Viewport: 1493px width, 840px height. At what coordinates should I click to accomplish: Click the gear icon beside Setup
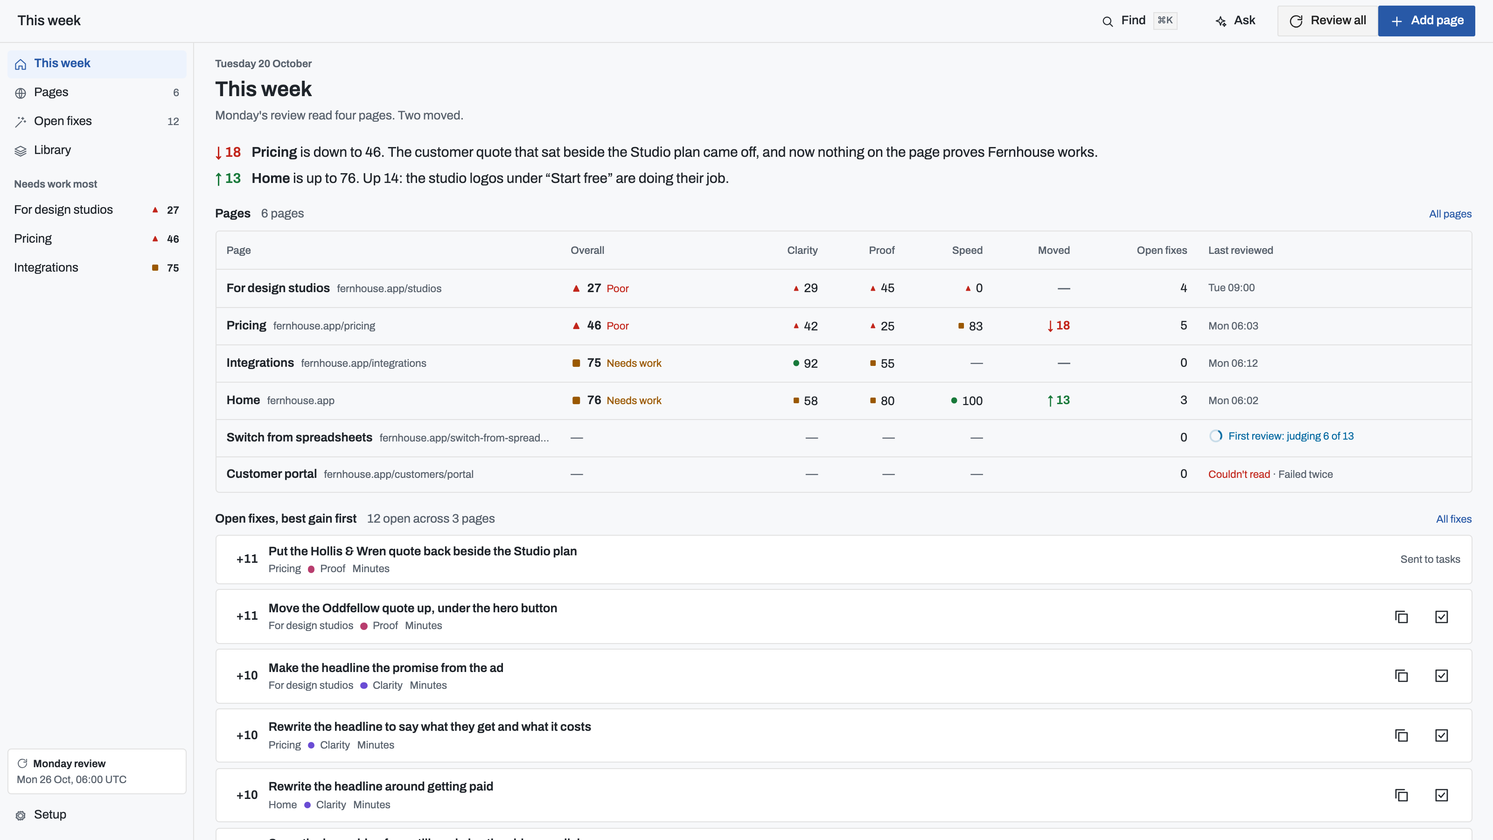21,815
